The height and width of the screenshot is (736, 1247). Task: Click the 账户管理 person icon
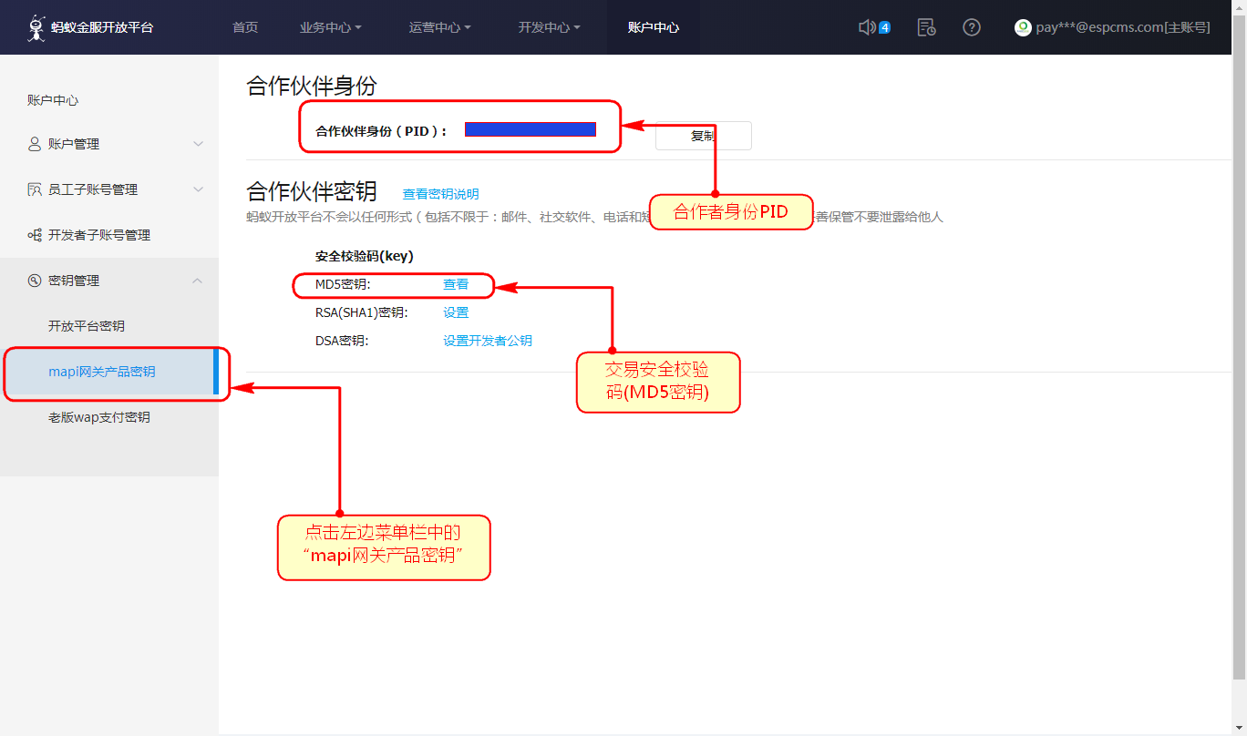35,144
